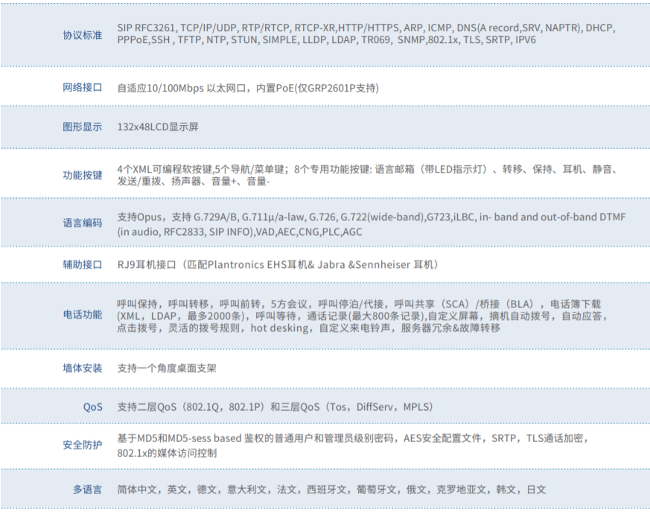Click the 支持一个角度桌面支架 text
The width and height of the screenshot is (650, 512).
coord(167,368)
